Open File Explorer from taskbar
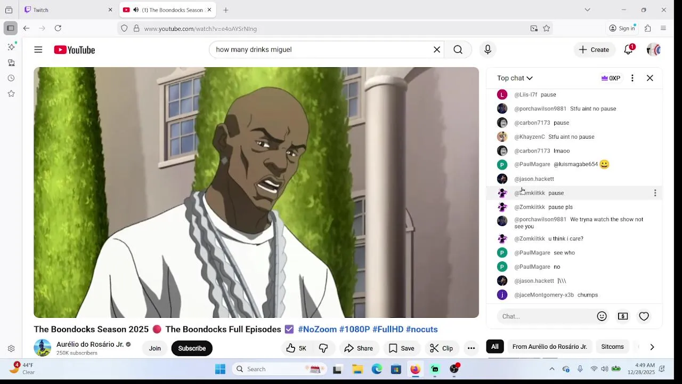Viewport: 682px width, 384px height. (358, 369)
